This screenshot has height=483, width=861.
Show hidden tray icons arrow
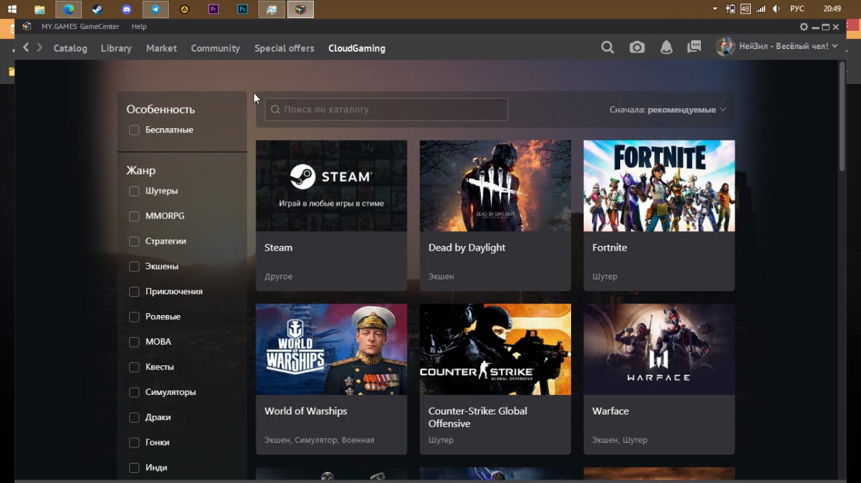coord(714,9)
